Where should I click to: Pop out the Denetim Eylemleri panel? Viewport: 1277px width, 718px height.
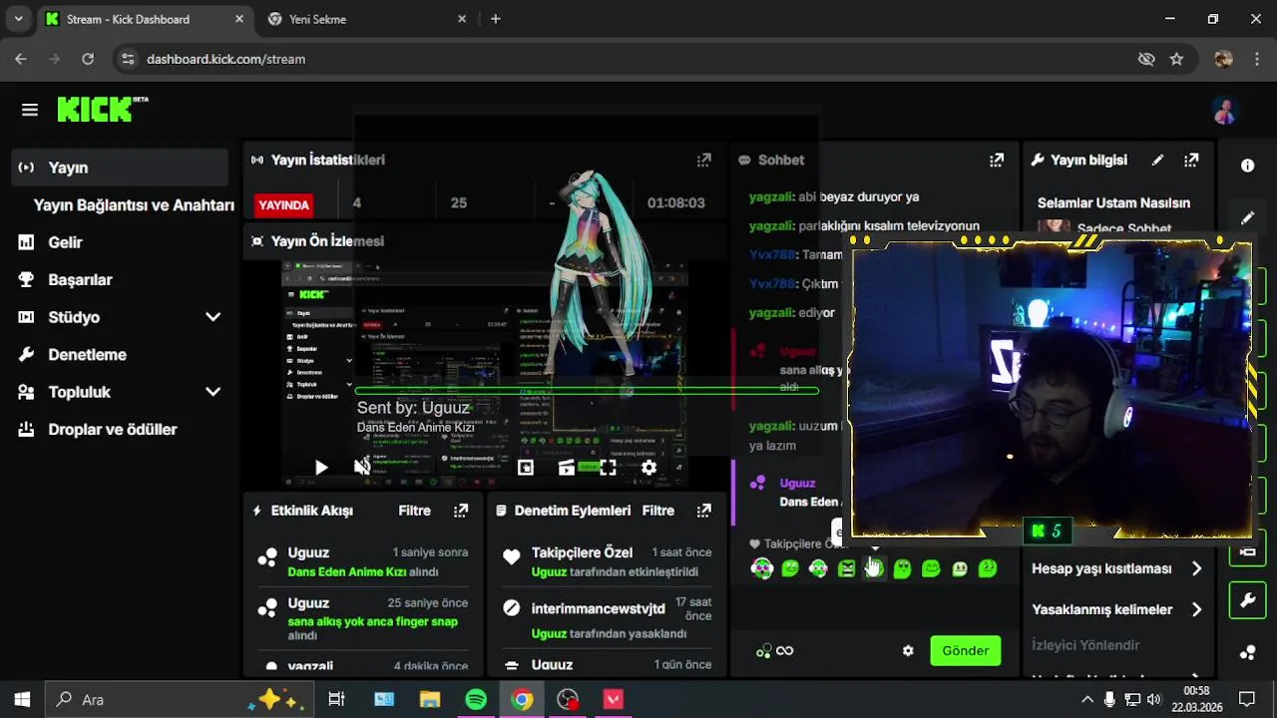(703, 511)
